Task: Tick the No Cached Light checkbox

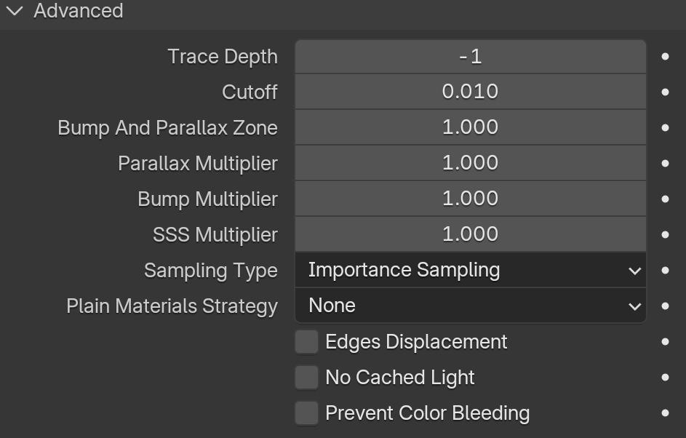Action: pyautogui.click(x=306, y=378)
